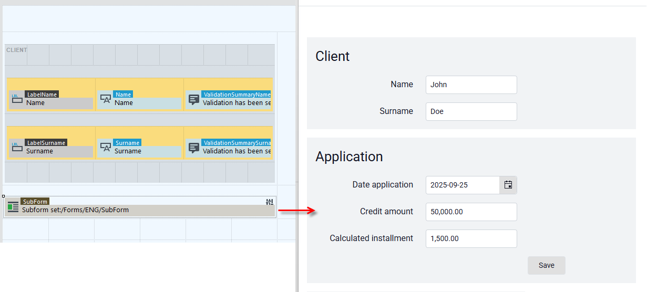Select the ValidationSummaryName component tag
Image resolution: width=647 pixels, height=292 pixels.
pyautogui.click(x=236, y=94)
